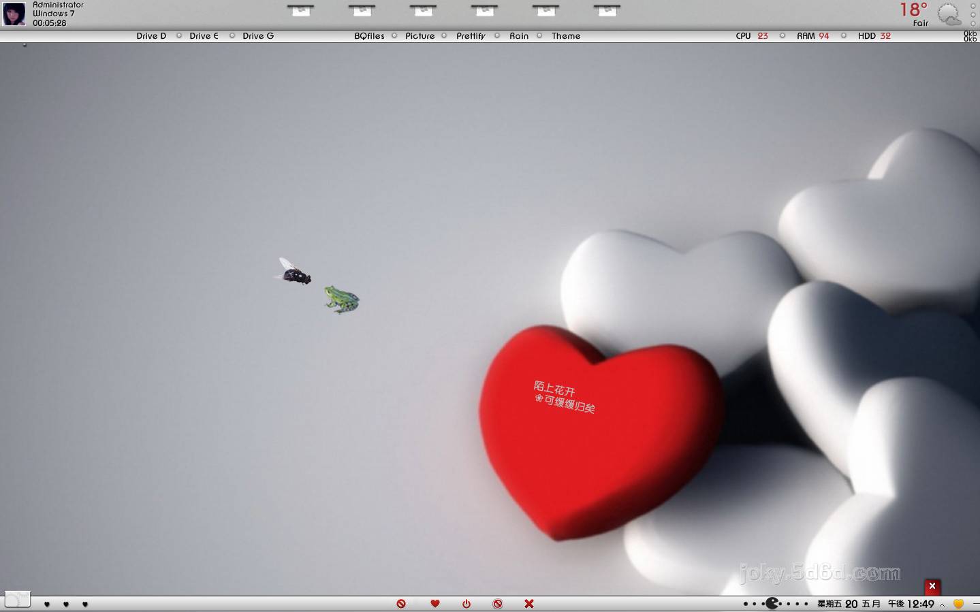Click the yellow heart tray icon
980x612 pixels.
(958, 604)
